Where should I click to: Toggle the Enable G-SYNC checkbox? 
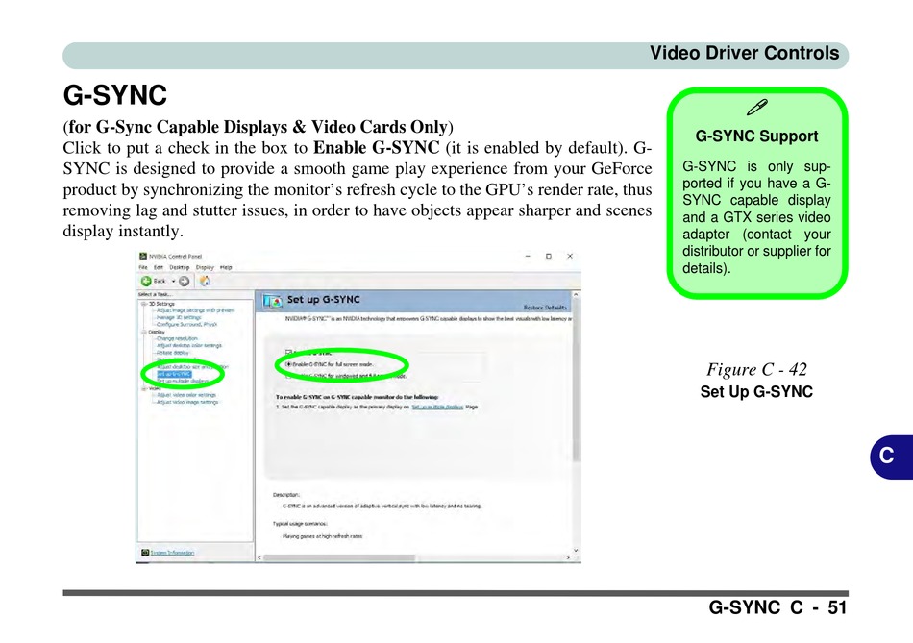(x=288, y=353)
